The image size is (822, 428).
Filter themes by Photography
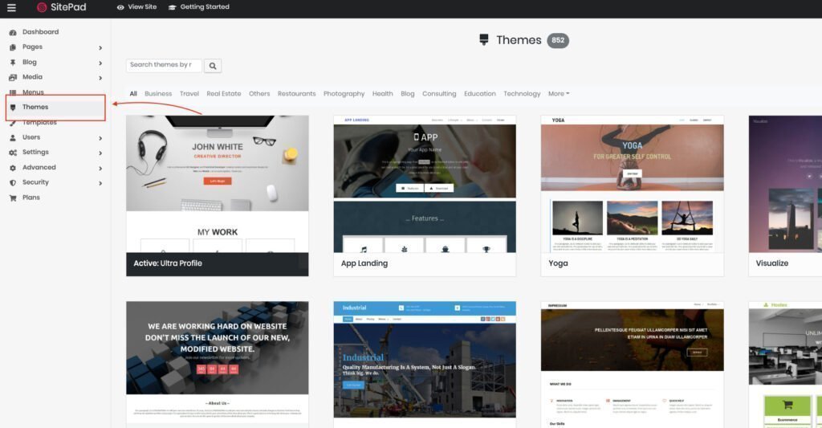tap(344, 93)
